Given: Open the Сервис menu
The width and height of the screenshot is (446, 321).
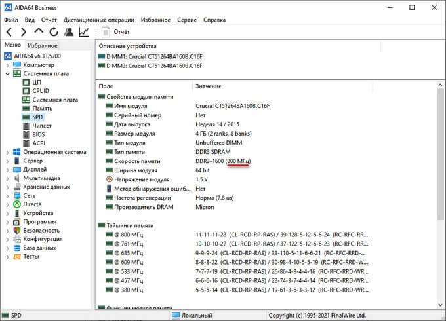Looking at the screenshot, I should coord(187,20).
